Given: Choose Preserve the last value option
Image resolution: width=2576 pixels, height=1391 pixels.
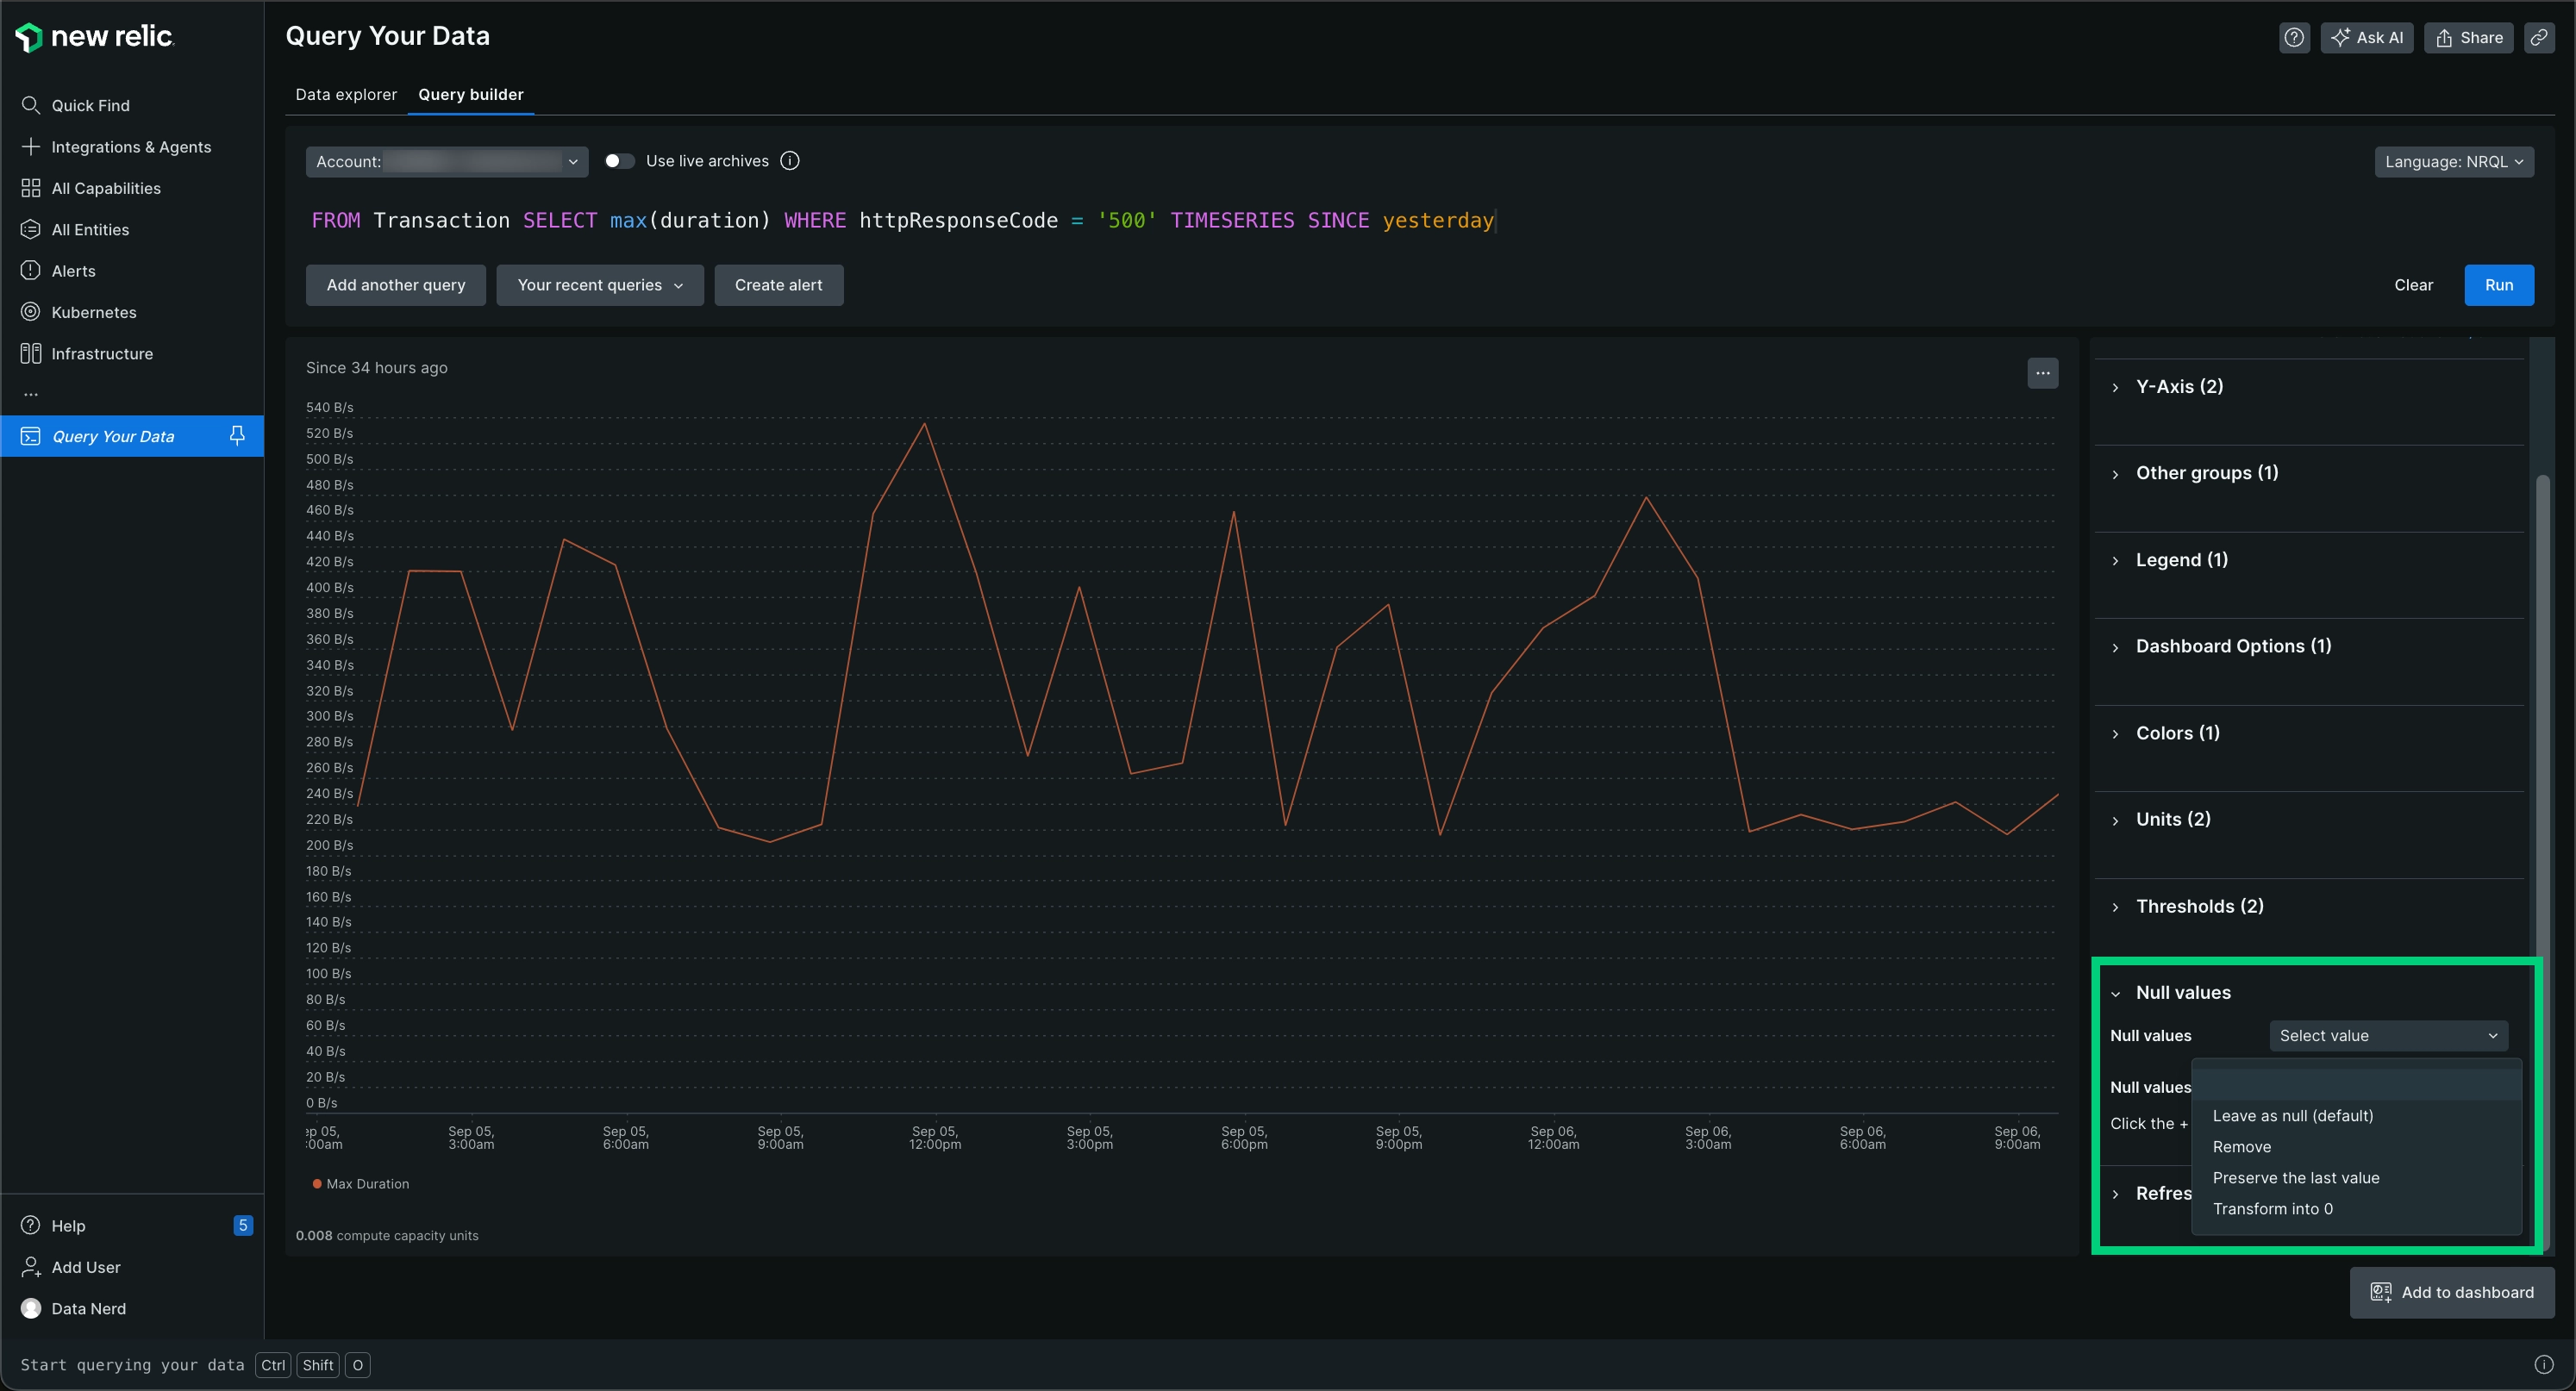Looking at the screenshot, I should 2356,1177.
